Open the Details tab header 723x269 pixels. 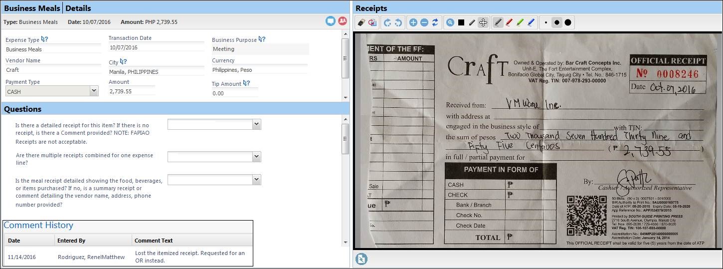(78, 8)
